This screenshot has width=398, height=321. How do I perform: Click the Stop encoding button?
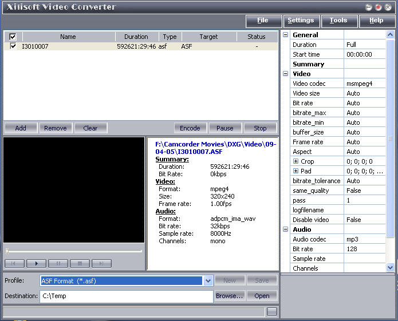pos(260,128)
